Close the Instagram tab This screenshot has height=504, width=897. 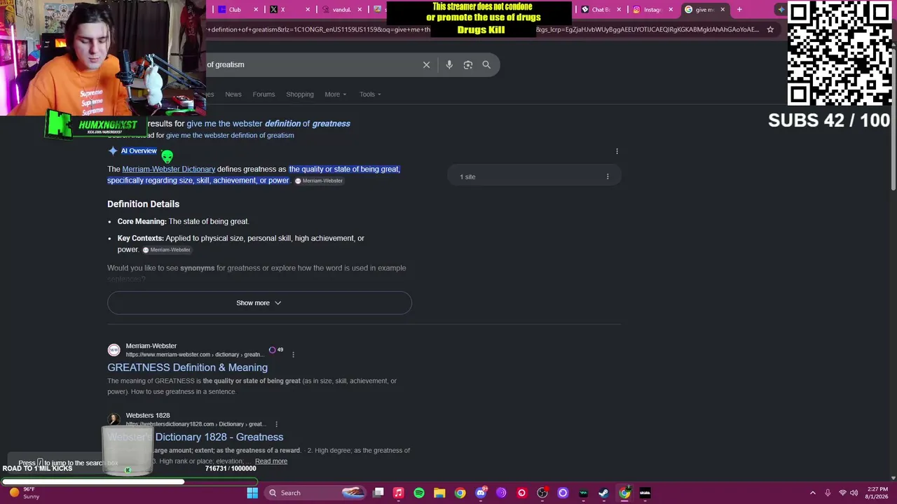click(x=671, y=10)
